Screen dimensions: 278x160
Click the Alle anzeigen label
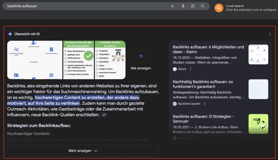(x=141, y=68)
